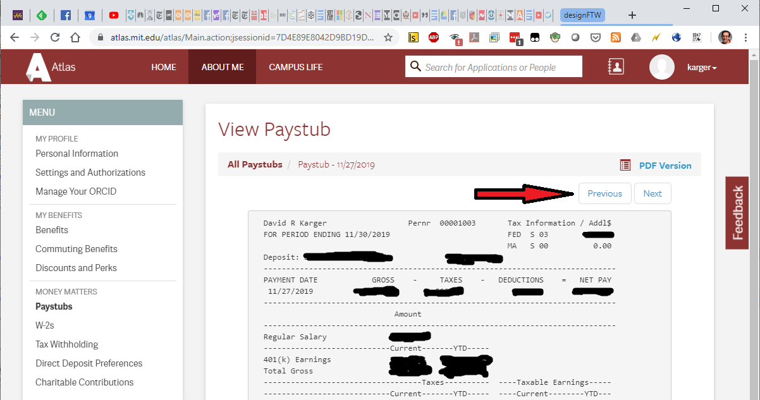The width and height of the screenshot is (760, 400).
Task: Reload the page with the refresh icon
Action: click(55, 37)
